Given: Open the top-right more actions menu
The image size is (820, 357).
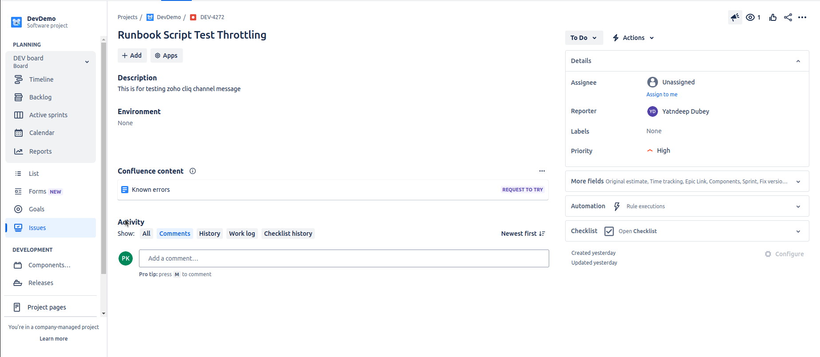Looking at the screenshot, I should pyautogui.click(x=802, y=17).
